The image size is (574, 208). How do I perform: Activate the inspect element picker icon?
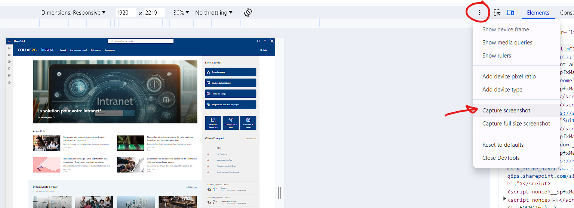point(497,13)
